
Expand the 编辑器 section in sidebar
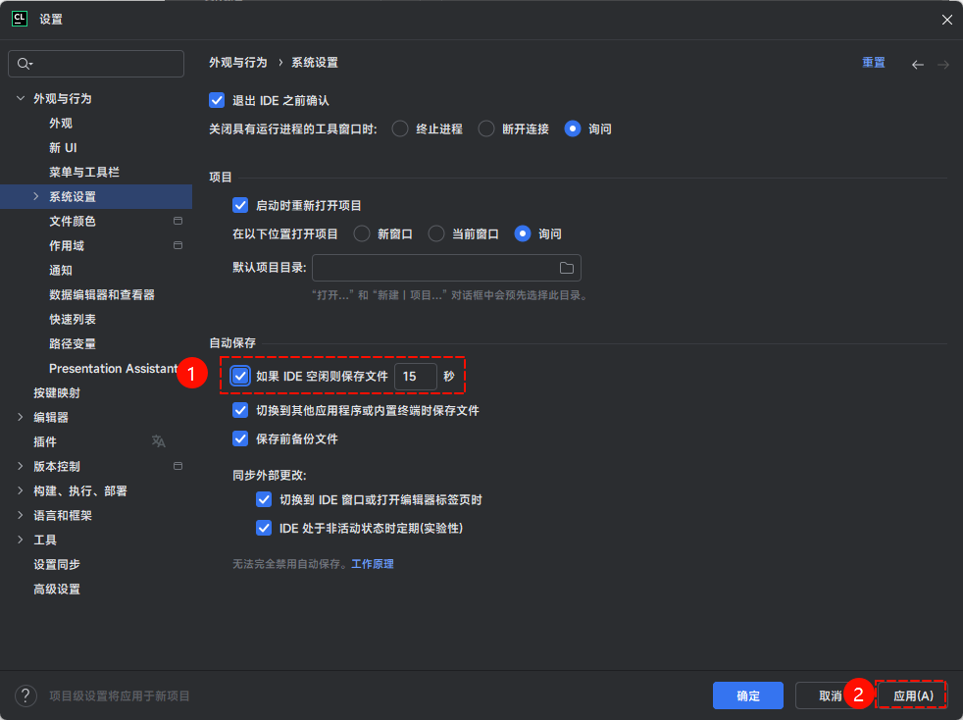tap(20, 417)
